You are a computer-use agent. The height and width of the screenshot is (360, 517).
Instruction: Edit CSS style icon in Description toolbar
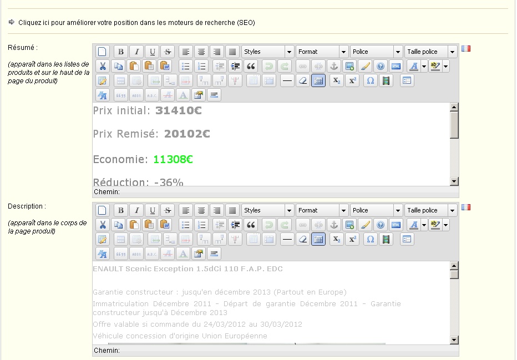(102, 254)
